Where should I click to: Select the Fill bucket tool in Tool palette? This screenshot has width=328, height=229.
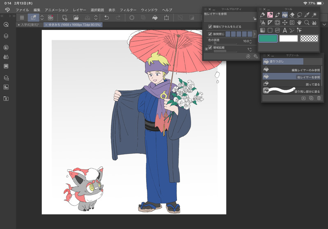285,15
